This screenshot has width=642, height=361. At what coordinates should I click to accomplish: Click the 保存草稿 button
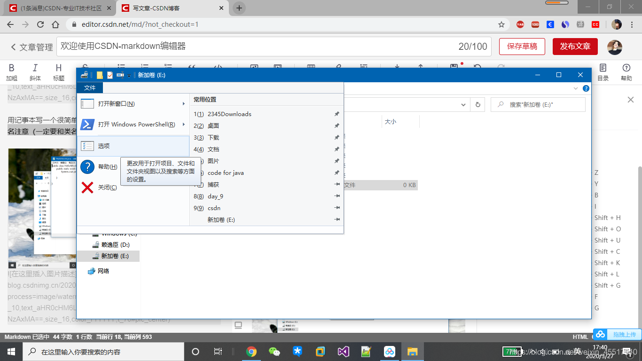522,47
